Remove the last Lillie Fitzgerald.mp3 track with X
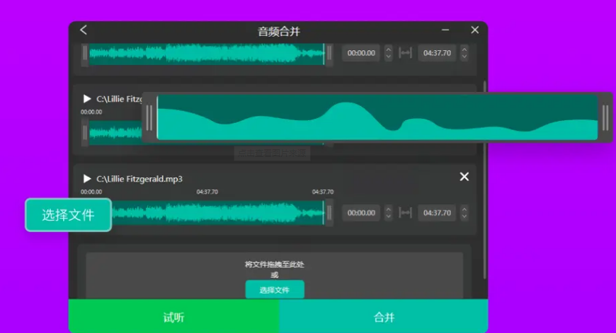 point(464,177)
